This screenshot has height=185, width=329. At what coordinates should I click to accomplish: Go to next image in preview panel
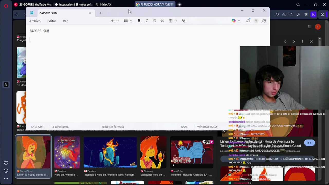294,42
